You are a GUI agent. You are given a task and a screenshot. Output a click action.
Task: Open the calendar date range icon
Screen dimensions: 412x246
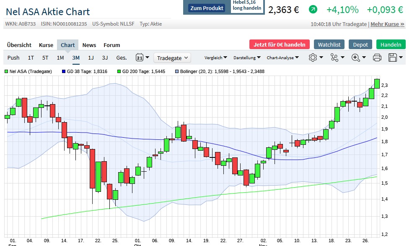139,58
